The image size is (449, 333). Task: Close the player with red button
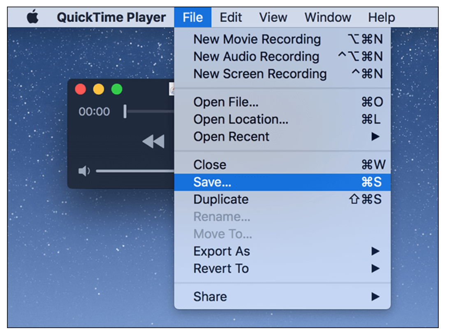point(81,89)
